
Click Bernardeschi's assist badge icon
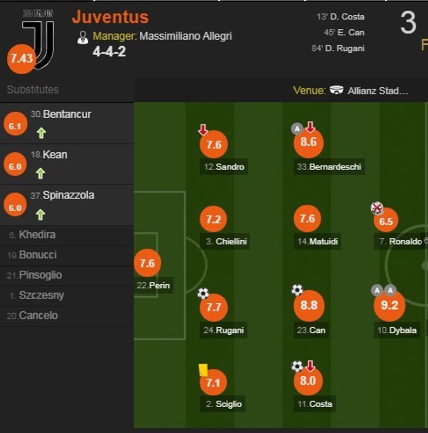pos(297,129)
